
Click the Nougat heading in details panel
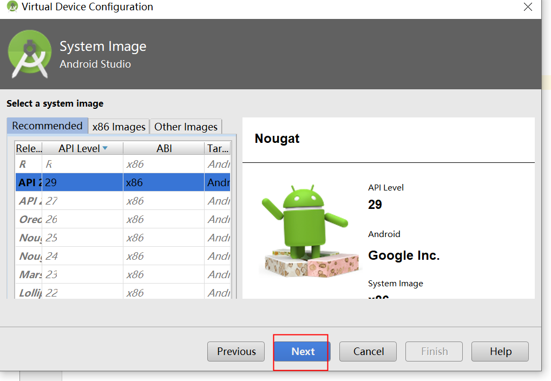pos(277,139)
